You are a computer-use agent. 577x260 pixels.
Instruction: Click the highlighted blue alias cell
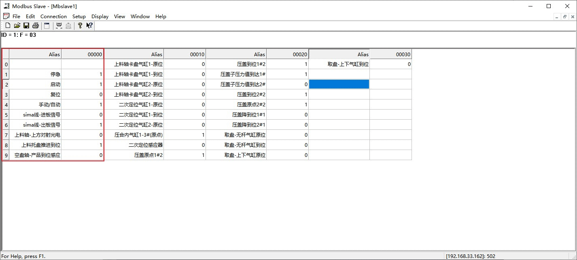(339, 84)
